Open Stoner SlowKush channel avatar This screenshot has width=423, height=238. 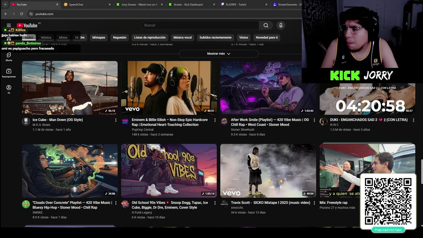(x=224, y=121)
